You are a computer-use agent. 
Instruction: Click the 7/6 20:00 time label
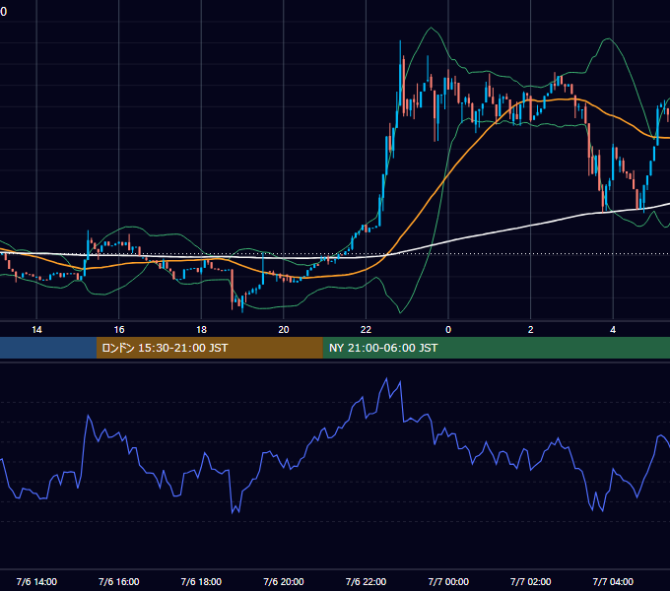point(284,581)
